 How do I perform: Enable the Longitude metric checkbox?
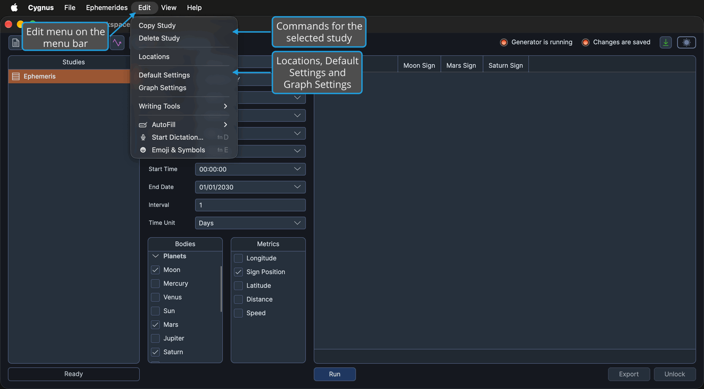tap(238, 258)
